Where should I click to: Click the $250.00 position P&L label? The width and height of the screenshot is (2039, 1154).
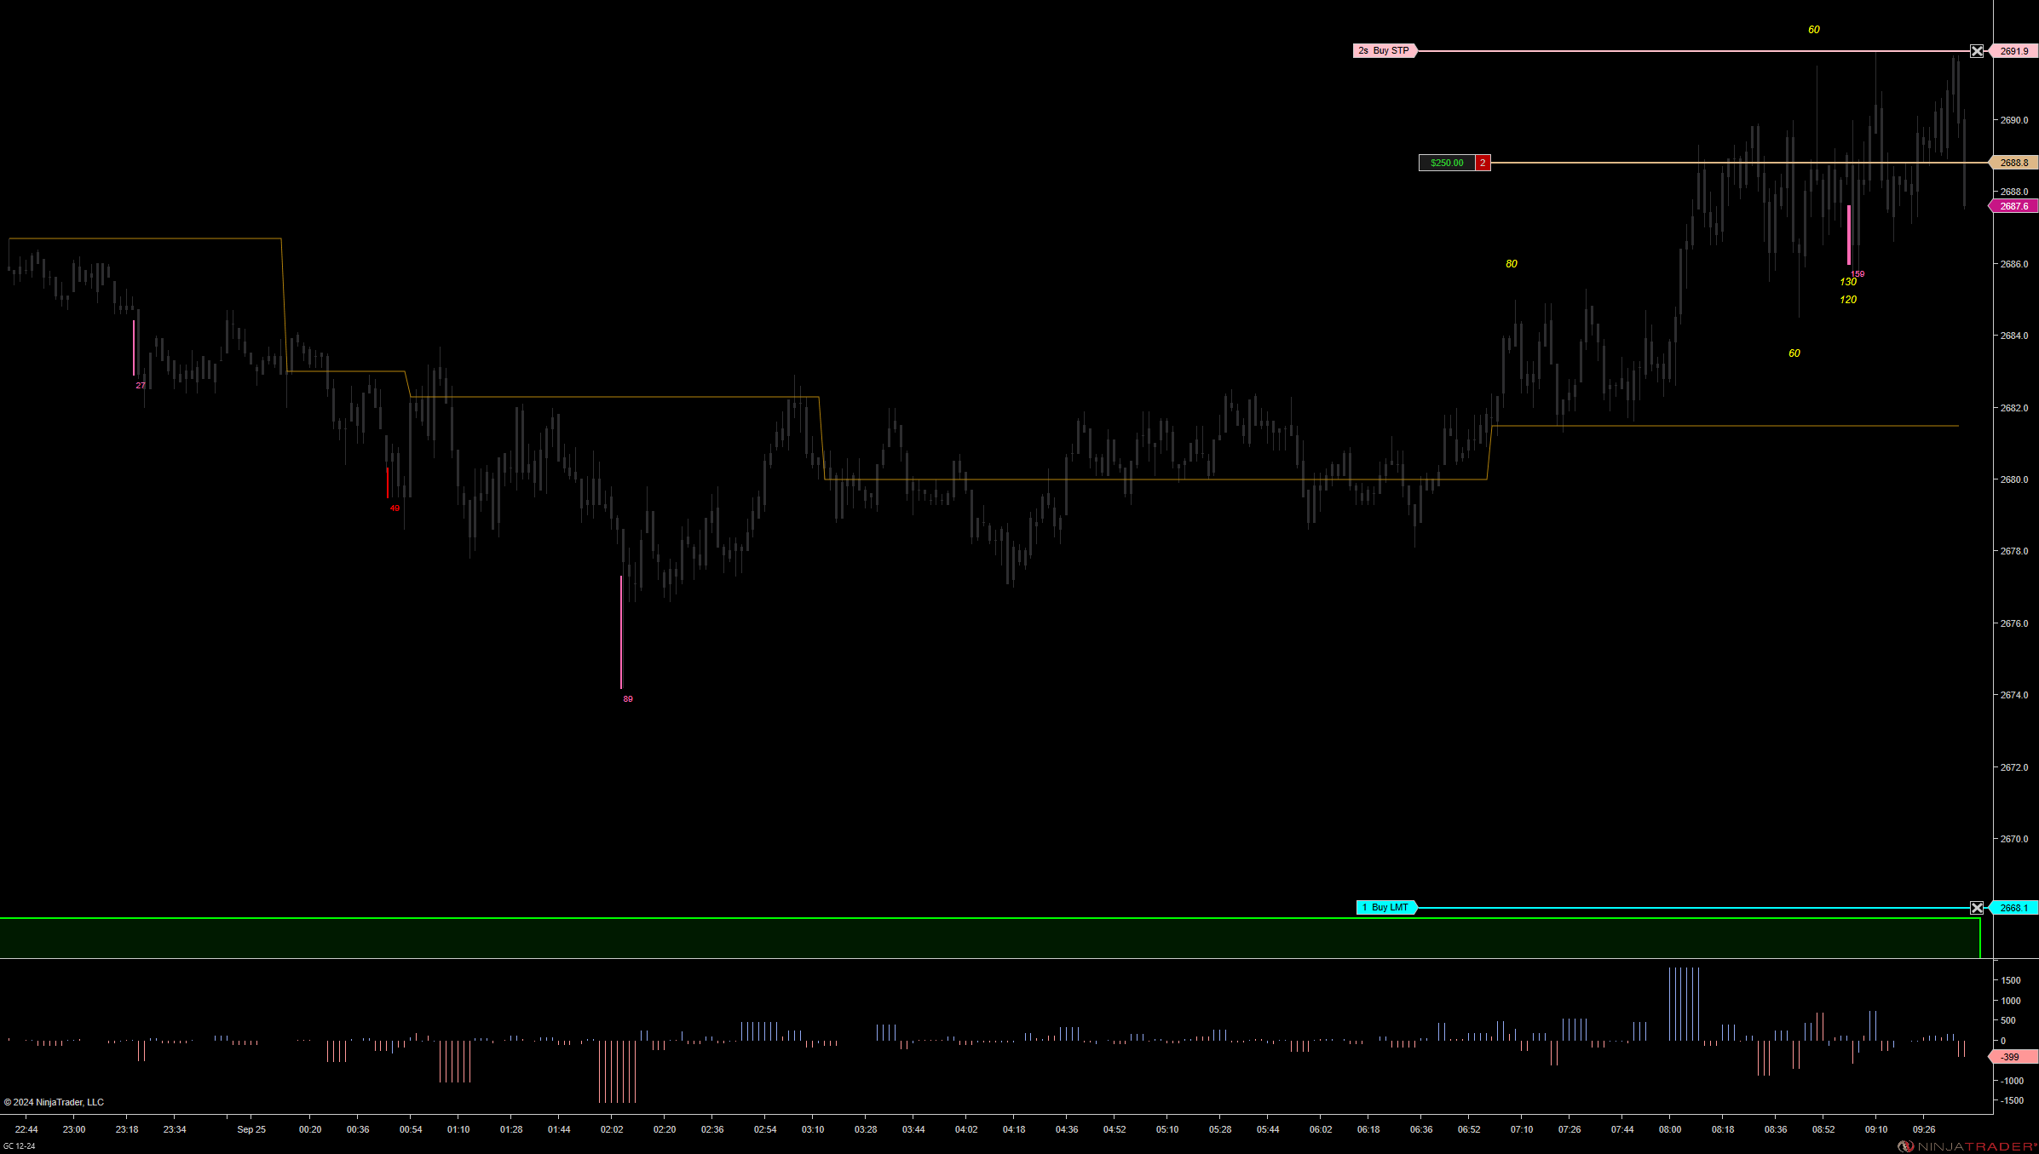pos(1447,163)
